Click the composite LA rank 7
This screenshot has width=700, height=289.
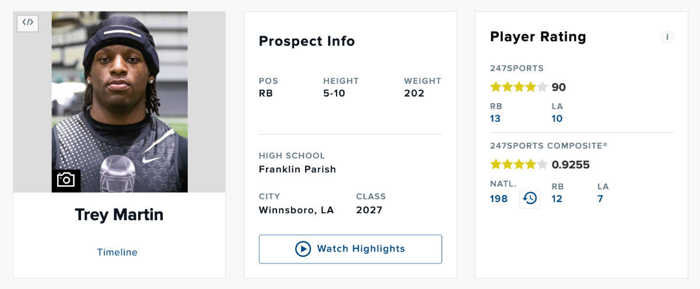click(600, 199)
